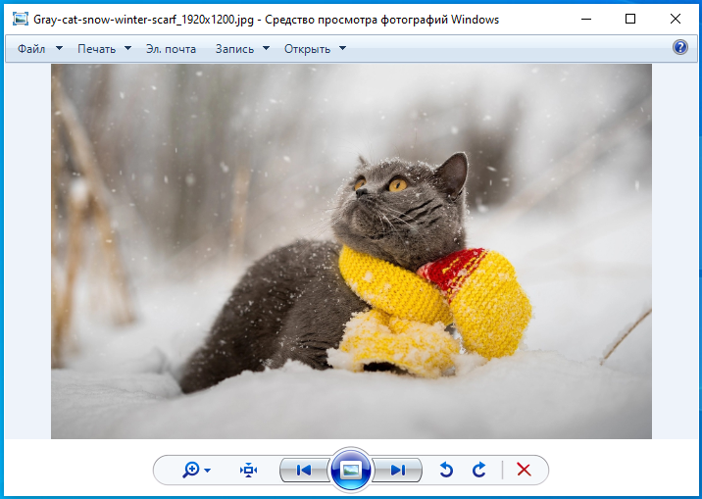
Task: Skip to the next photo
Action: [x=398, y=471]
